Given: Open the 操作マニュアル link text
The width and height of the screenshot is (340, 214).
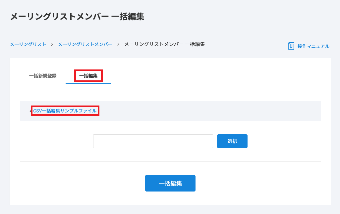Looking at the screenshot, I should [x=313, y=46].
